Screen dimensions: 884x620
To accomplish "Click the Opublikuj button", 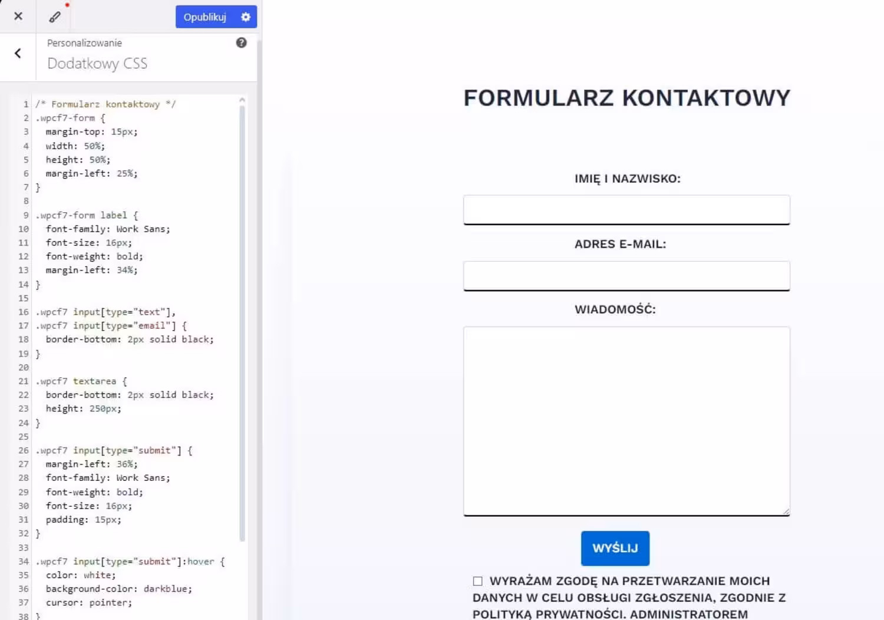I will tap(204, 17).
